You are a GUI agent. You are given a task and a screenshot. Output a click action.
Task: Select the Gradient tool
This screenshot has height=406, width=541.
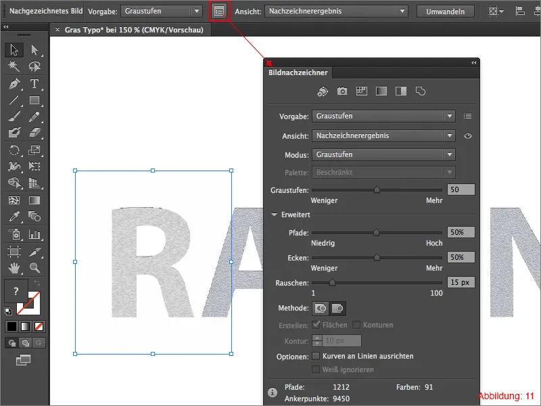tap(34, 200)
